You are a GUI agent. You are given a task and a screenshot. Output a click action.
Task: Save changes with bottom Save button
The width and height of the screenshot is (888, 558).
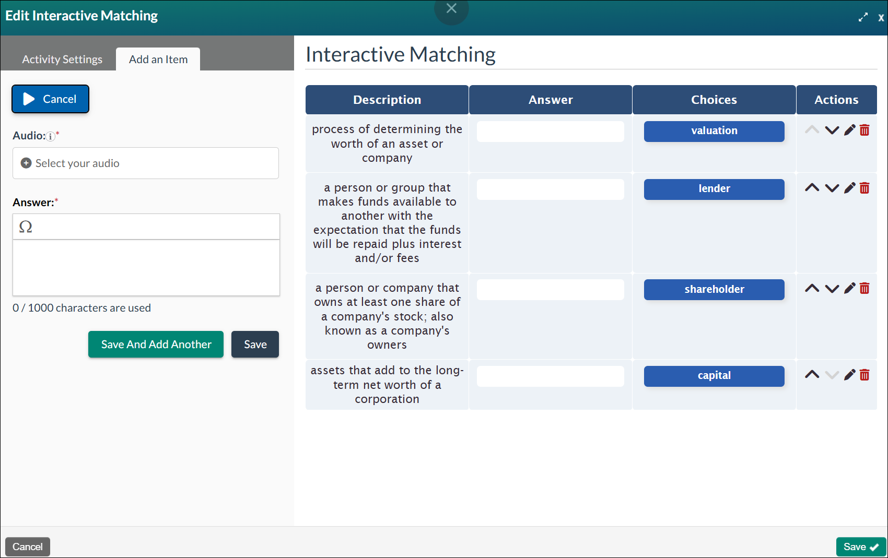860,547
